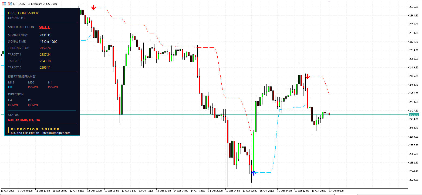Viewport: 422px width, 195px height.
Task: Click the BreakoutSniper.com text
Action: pos(56,133)
